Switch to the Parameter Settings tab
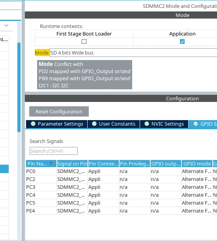 [x=57, y=124]
